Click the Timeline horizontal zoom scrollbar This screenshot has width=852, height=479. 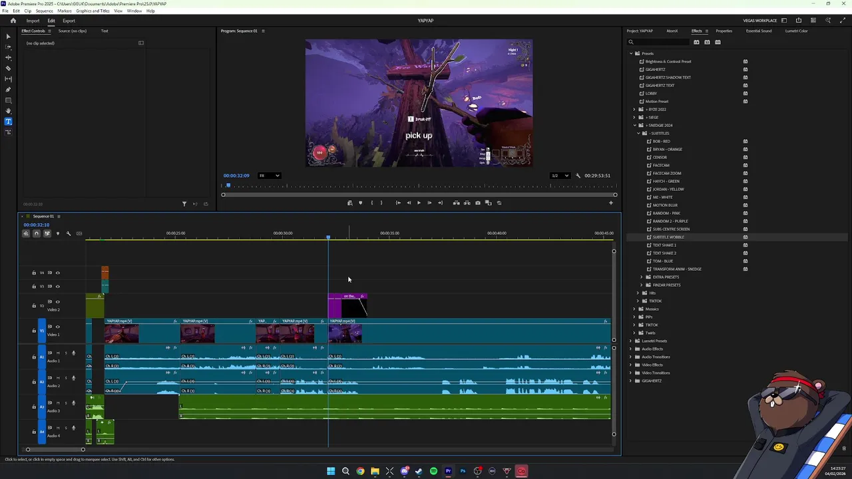tap(55, 450)
